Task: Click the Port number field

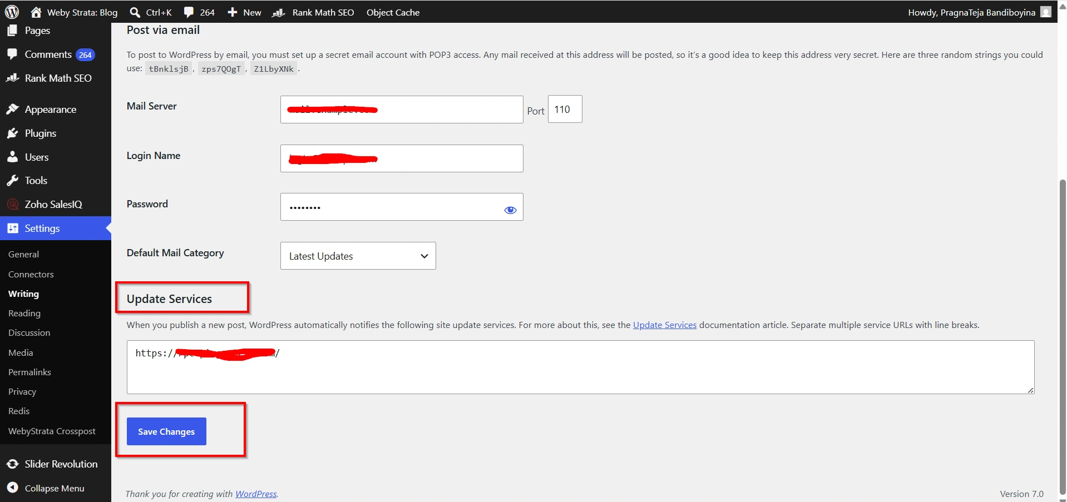Action: pos(565,109)
